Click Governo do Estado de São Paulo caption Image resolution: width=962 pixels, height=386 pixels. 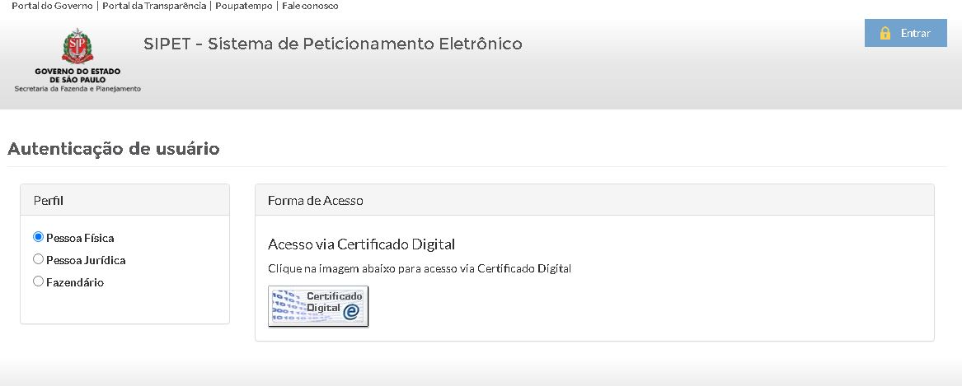tap(77, 76)
